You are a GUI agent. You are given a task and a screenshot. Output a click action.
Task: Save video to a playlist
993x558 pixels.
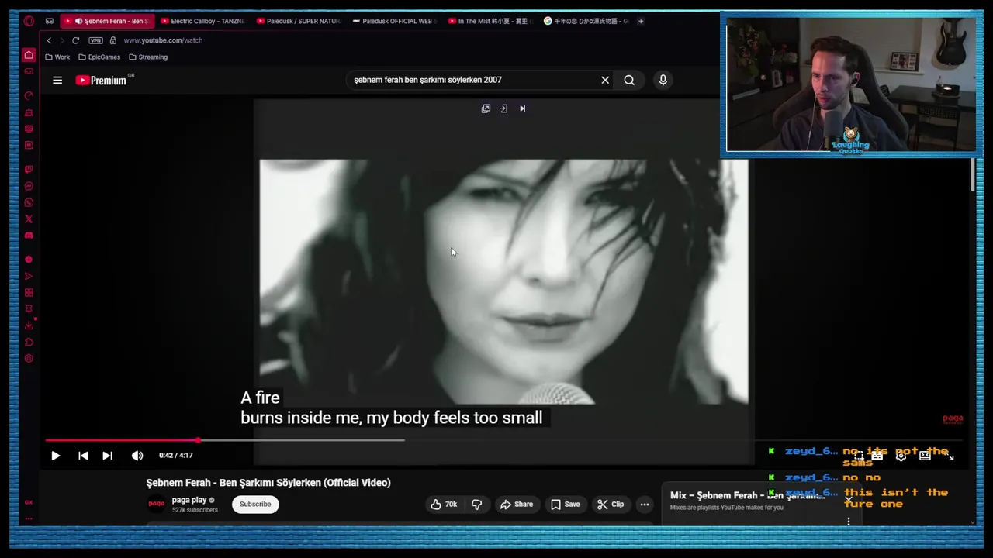coord(565,505)
